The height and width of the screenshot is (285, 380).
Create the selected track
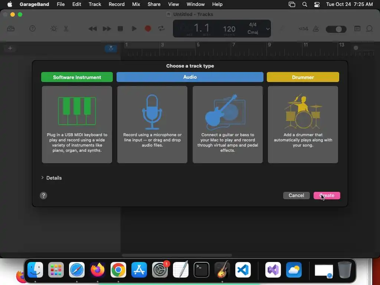pyautogui.click(x=327, y=196)
